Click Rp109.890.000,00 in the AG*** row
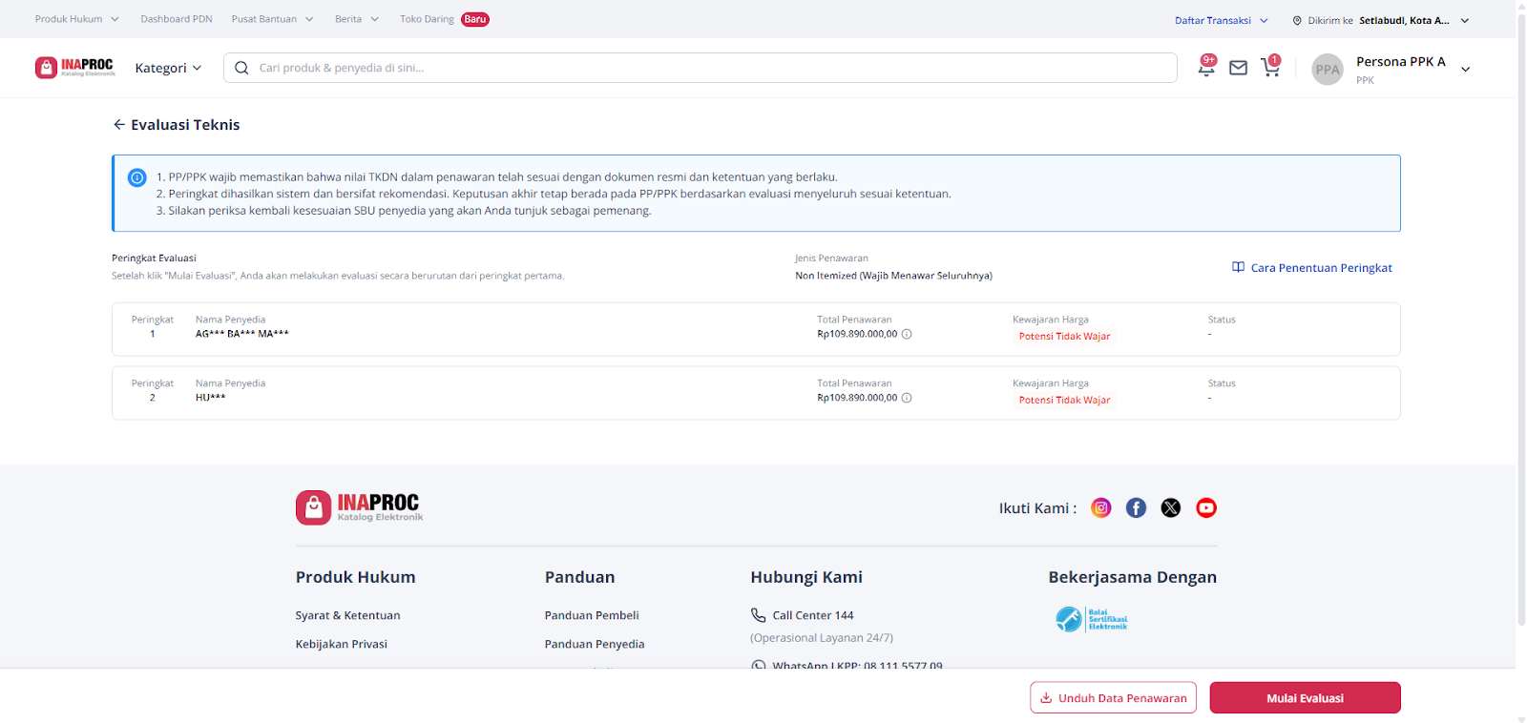The image size is (1527, 723). [x=857, y=334]
